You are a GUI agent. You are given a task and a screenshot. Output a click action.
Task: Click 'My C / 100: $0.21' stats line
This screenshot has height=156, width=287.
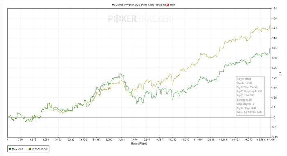click(246, 96)
